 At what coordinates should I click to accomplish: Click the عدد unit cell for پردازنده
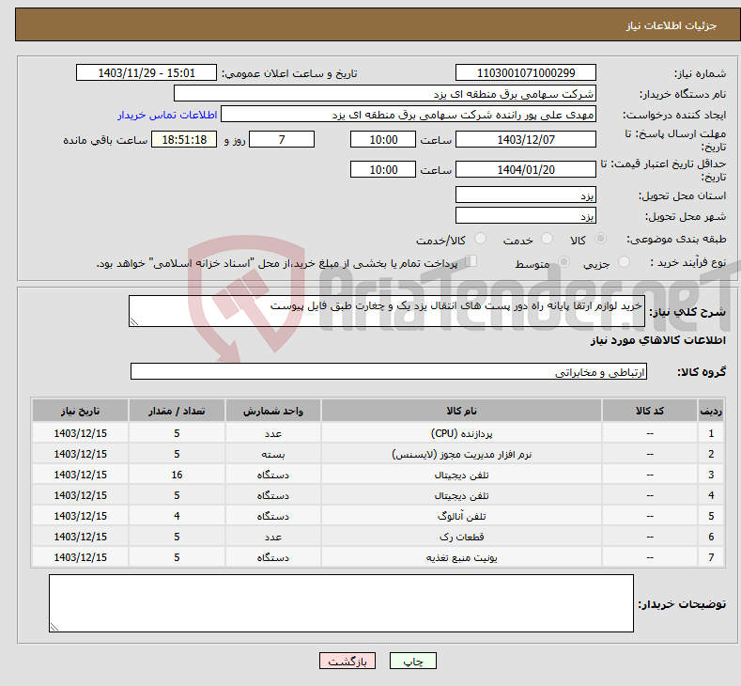tap(273, 433)
